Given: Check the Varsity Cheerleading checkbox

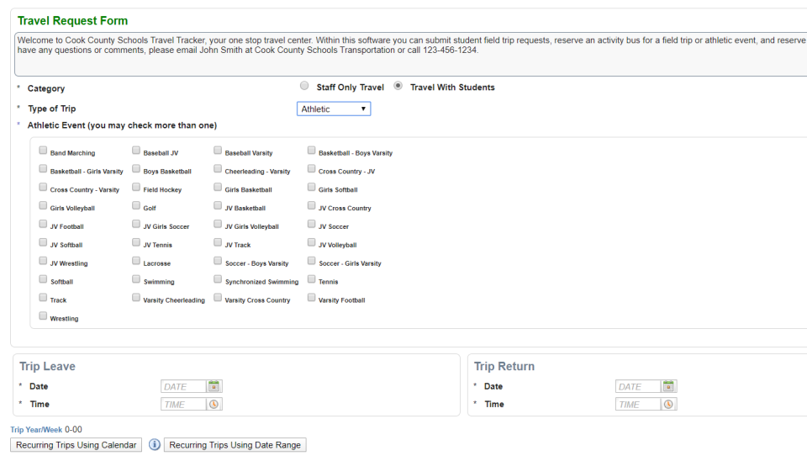Looking at the screenshot, I should point(136,297).
